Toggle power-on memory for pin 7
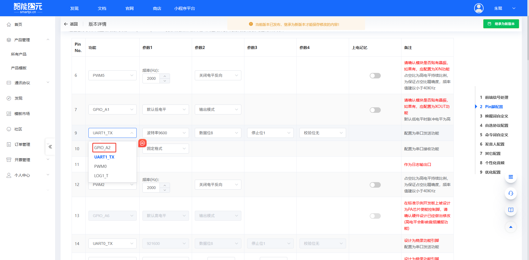This screenshot has height=260, width=529. [375, 110]
